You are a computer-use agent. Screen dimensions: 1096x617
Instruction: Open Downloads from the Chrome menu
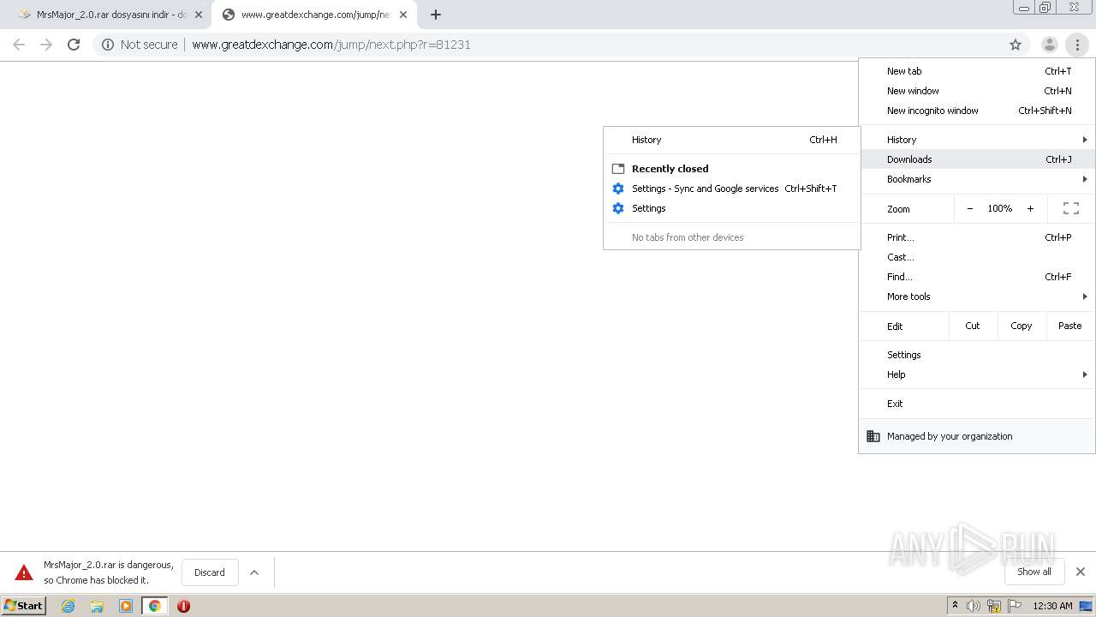pos(977,159)
